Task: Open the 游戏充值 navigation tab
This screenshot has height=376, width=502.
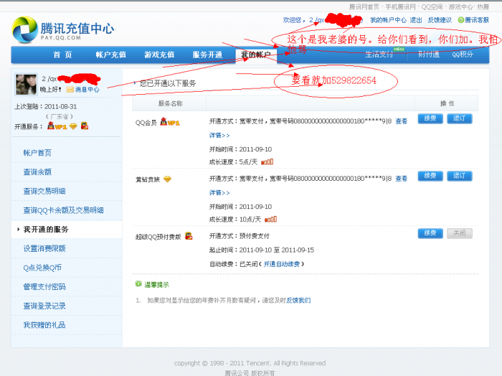Action: (x=159, y=55)
